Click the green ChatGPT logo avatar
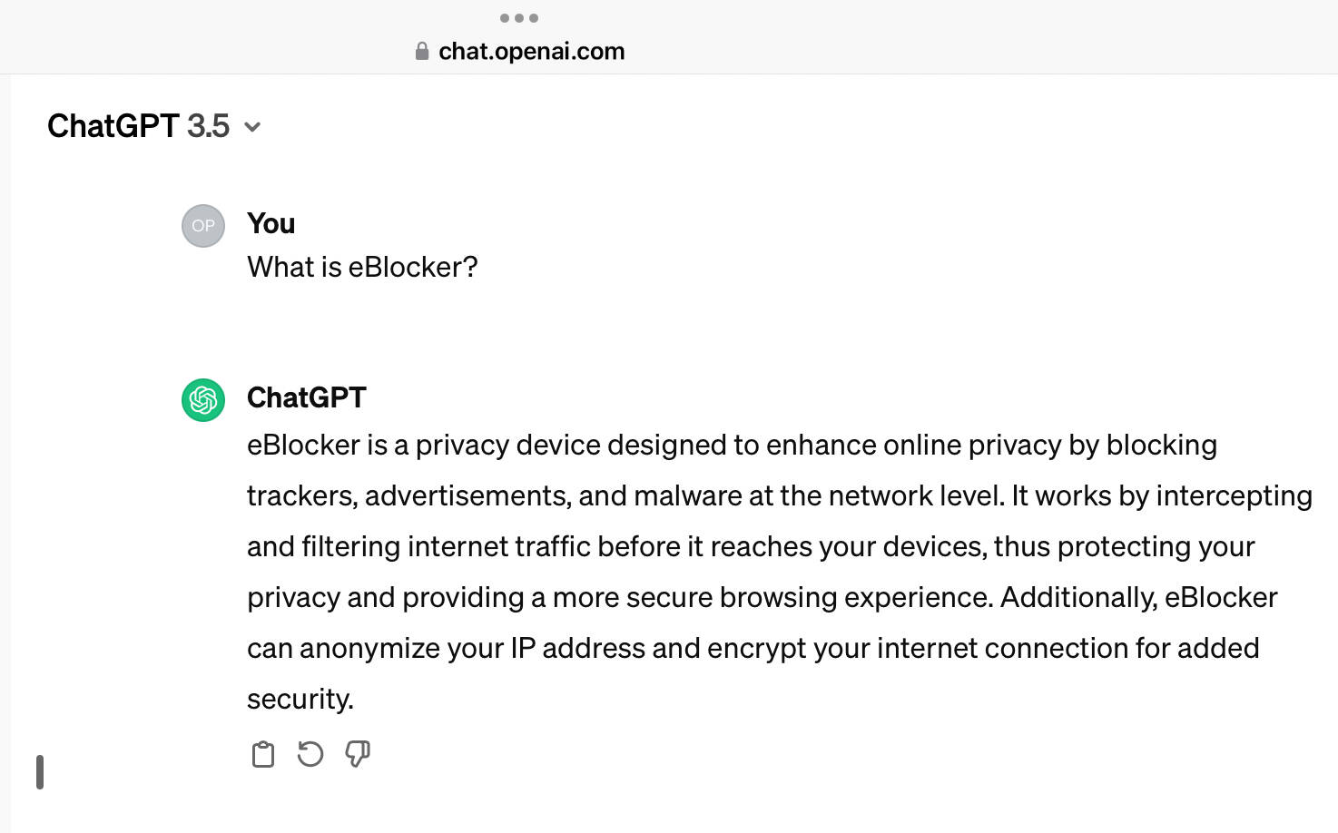 (203, 400)
